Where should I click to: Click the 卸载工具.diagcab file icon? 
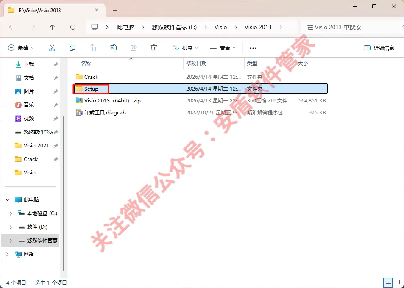tap(79, 112)
